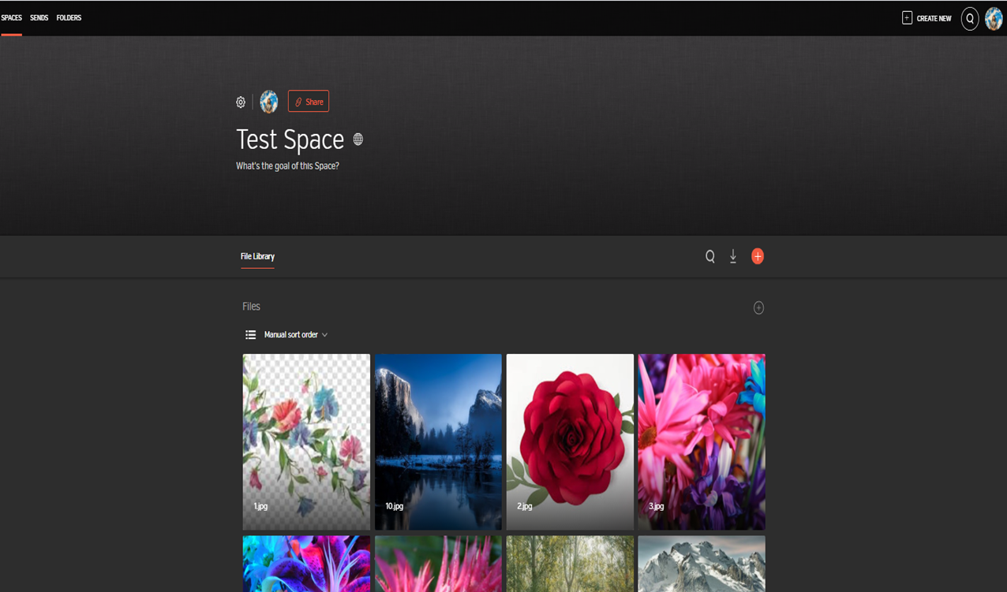
Task: Open the 1.jpg floral thumbnail
Action: [306, 441]
